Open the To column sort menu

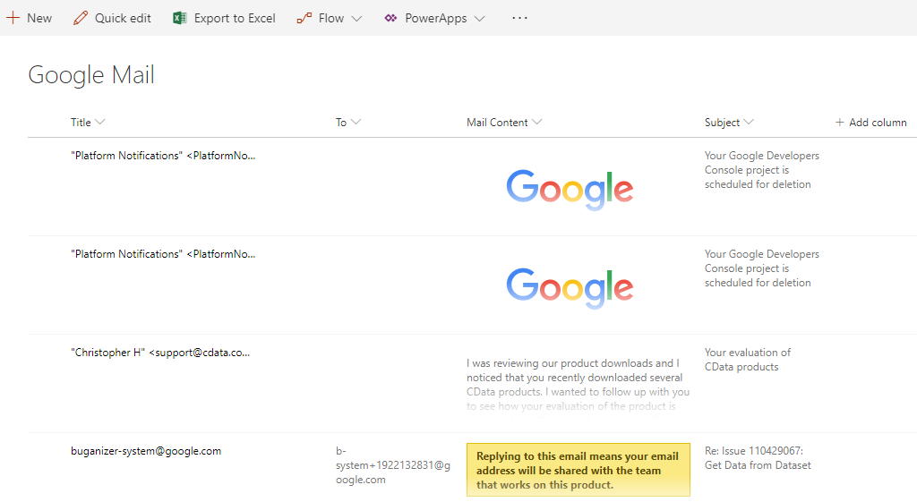348,123
